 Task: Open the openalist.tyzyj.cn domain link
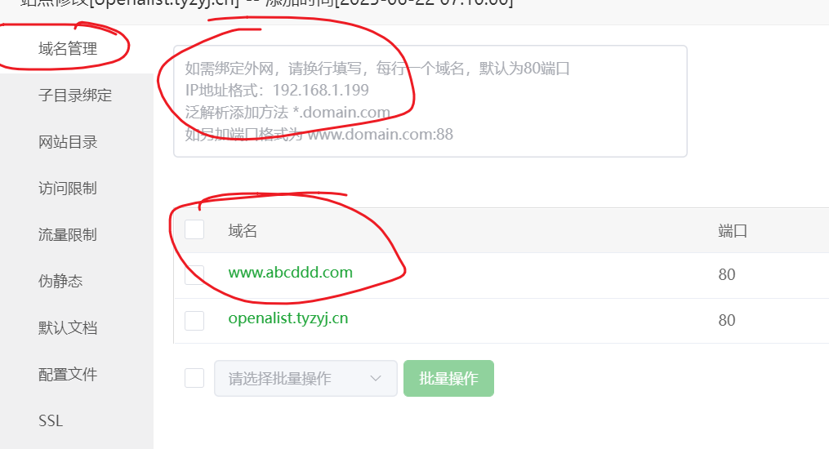point(288,318)
